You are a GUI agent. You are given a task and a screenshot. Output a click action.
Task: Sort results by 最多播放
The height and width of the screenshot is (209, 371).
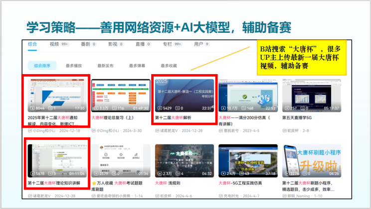[73, 65]
